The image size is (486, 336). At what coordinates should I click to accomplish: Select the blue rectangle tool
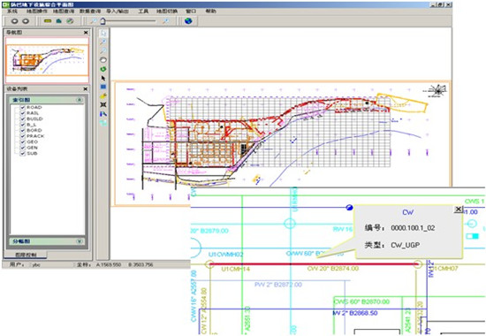(103, 87)
